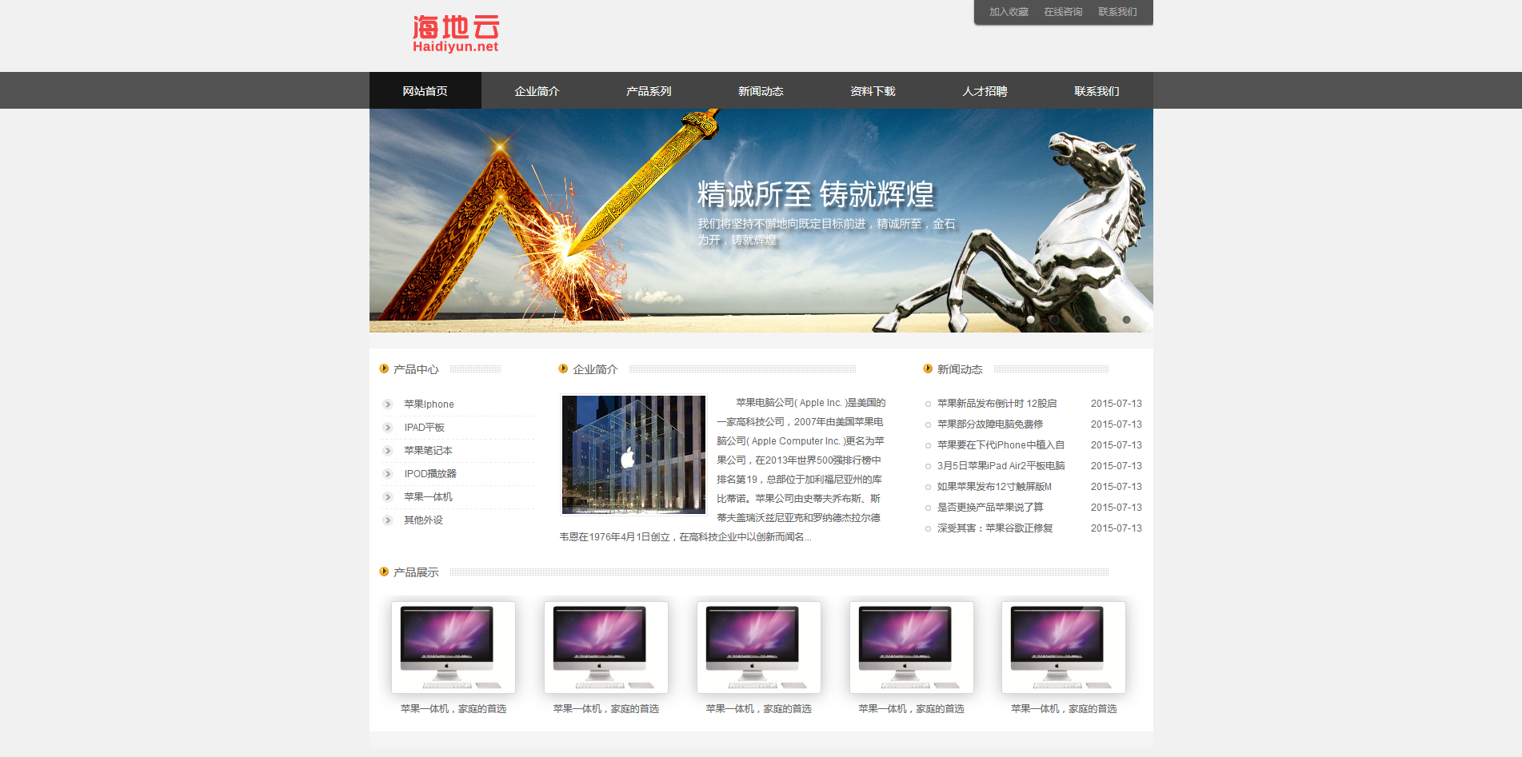This screenshot has width=1522, height=757.
Task: Click the arrow icon beside 其他外设
Action: tap(388, 520)
